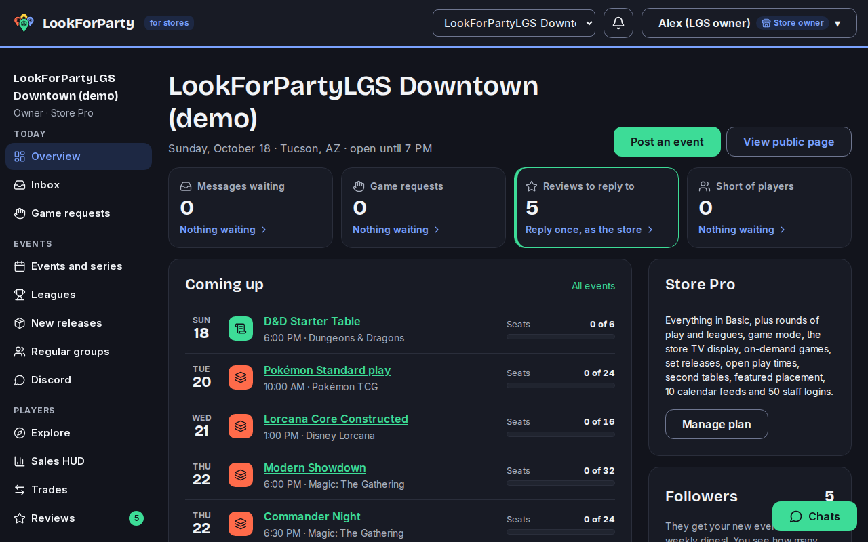Screen dimensions: 868x542
Task: Open the All events link
Action: (593, 286)
